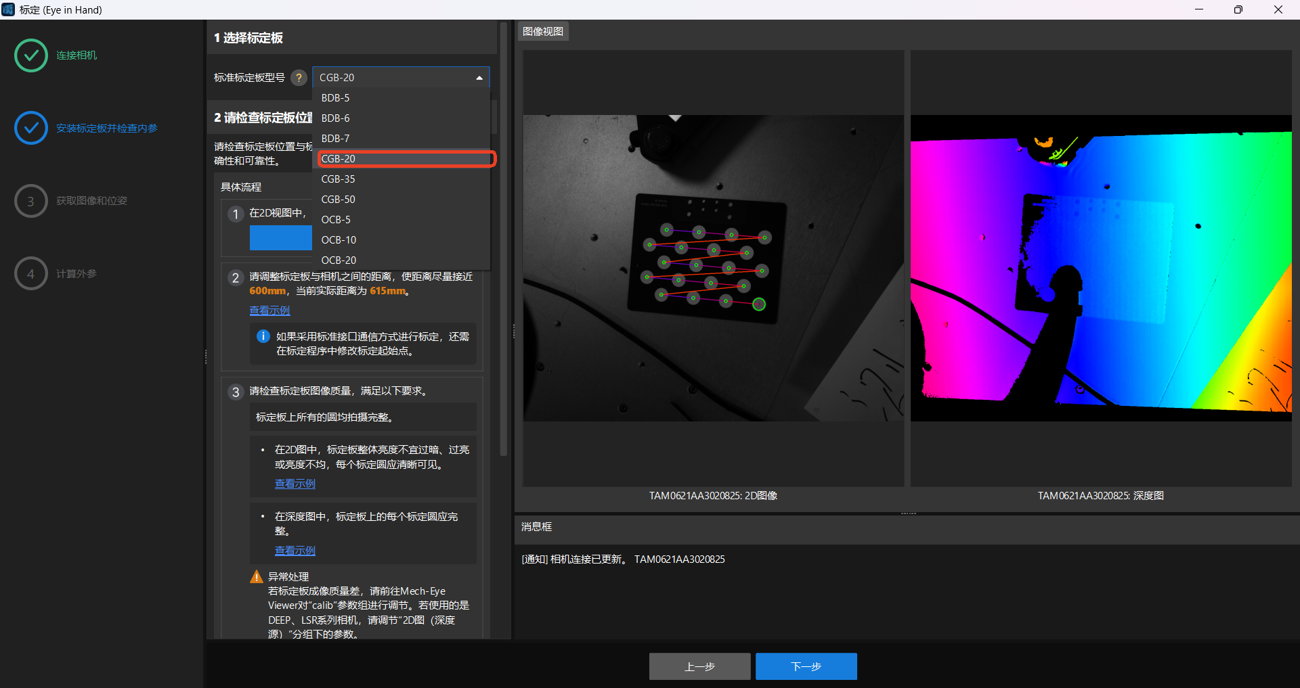Click the 下一步 next button
This screenshot has height=688, width=1300.
(806, 666)
